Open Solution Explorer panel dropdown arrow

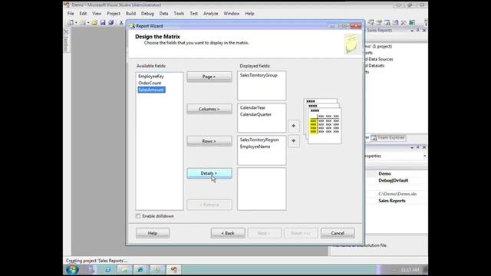coord(412,31)
